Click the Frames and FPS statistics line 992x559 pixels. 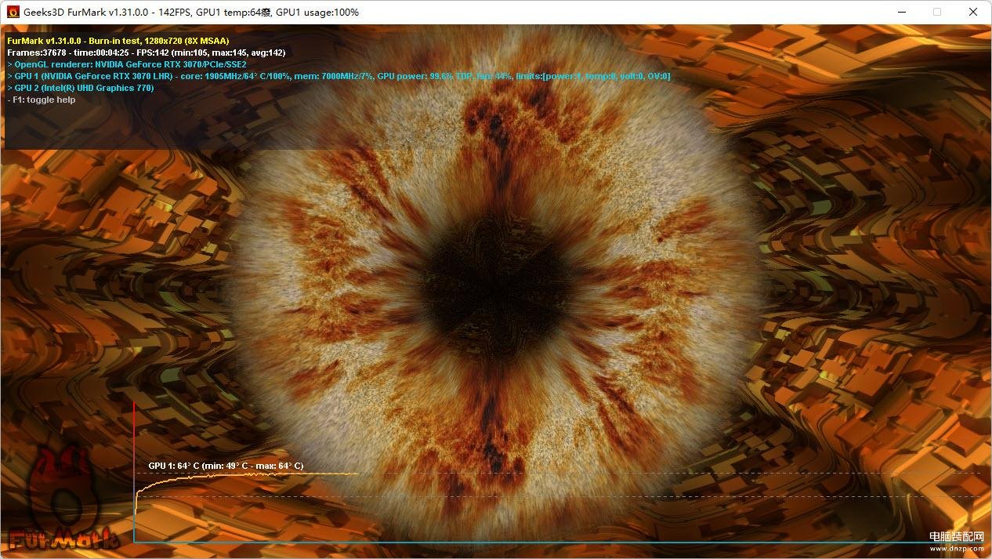[146, 53]
